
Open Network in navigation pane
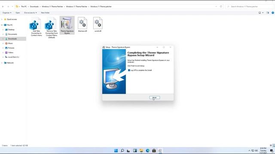pyautogui.click(x=10, y=63)
